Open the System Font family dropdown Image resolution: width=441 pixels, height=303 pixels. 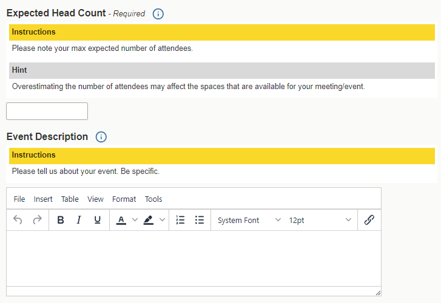click(249, 220)
